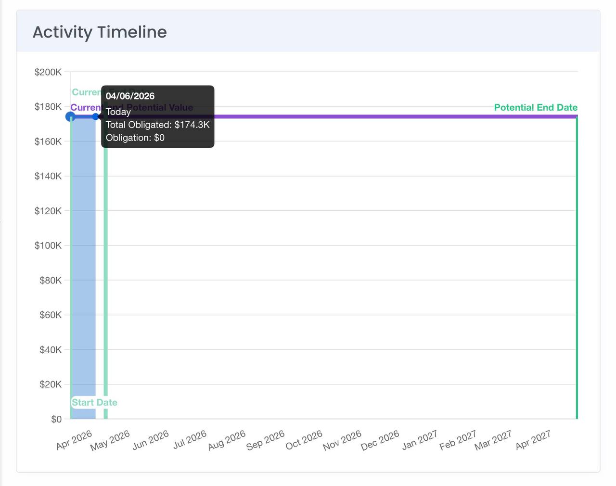Click the Potential End Date label

pos(535,107)
